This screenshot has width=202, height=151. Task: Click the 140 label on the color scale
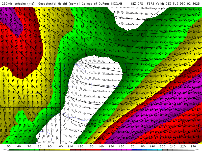(101, 146)
